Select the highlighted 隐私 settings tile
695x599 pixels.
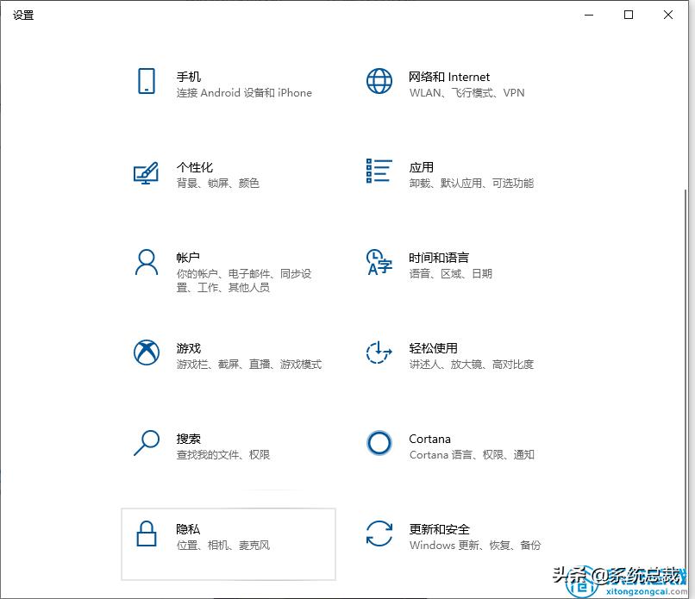(x=229, y=545)
